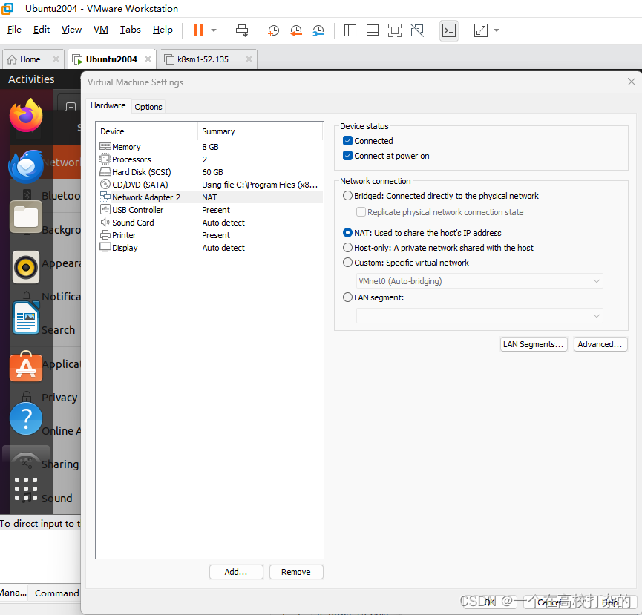The image size is (642, 615).
Task: Close the Virtual Machine Settings dialog
Action: [632, 82]
